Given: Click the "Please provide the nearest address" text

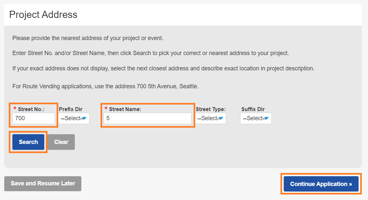Looking at the screenshot, I should 88,38.
